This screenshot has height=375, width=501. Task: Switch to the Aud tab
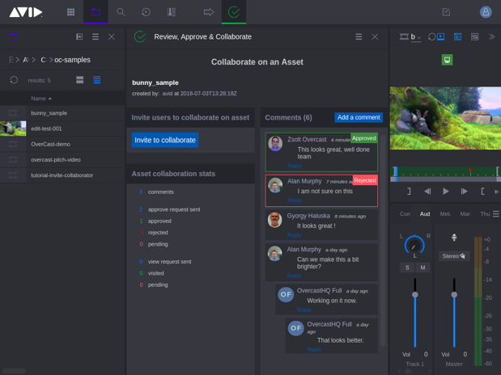(425, 214)
